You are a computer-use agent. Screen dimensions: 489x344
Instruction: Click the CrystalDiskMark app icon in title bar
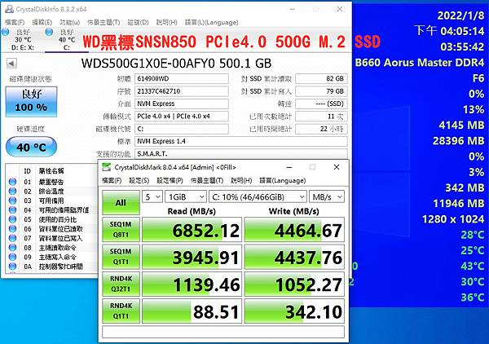coord(107,167)
